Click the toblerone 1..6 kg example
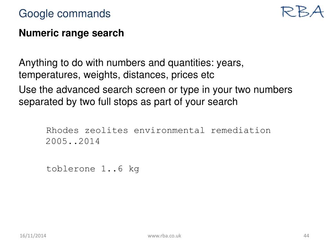 [93, 169]
